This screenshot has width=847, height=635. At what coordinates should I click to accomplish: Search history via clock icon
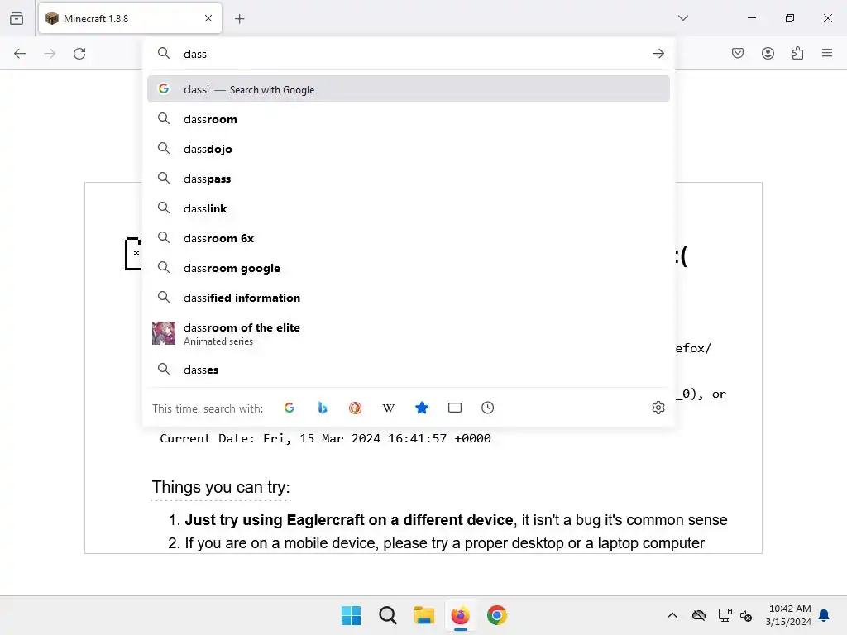[488, 408]
